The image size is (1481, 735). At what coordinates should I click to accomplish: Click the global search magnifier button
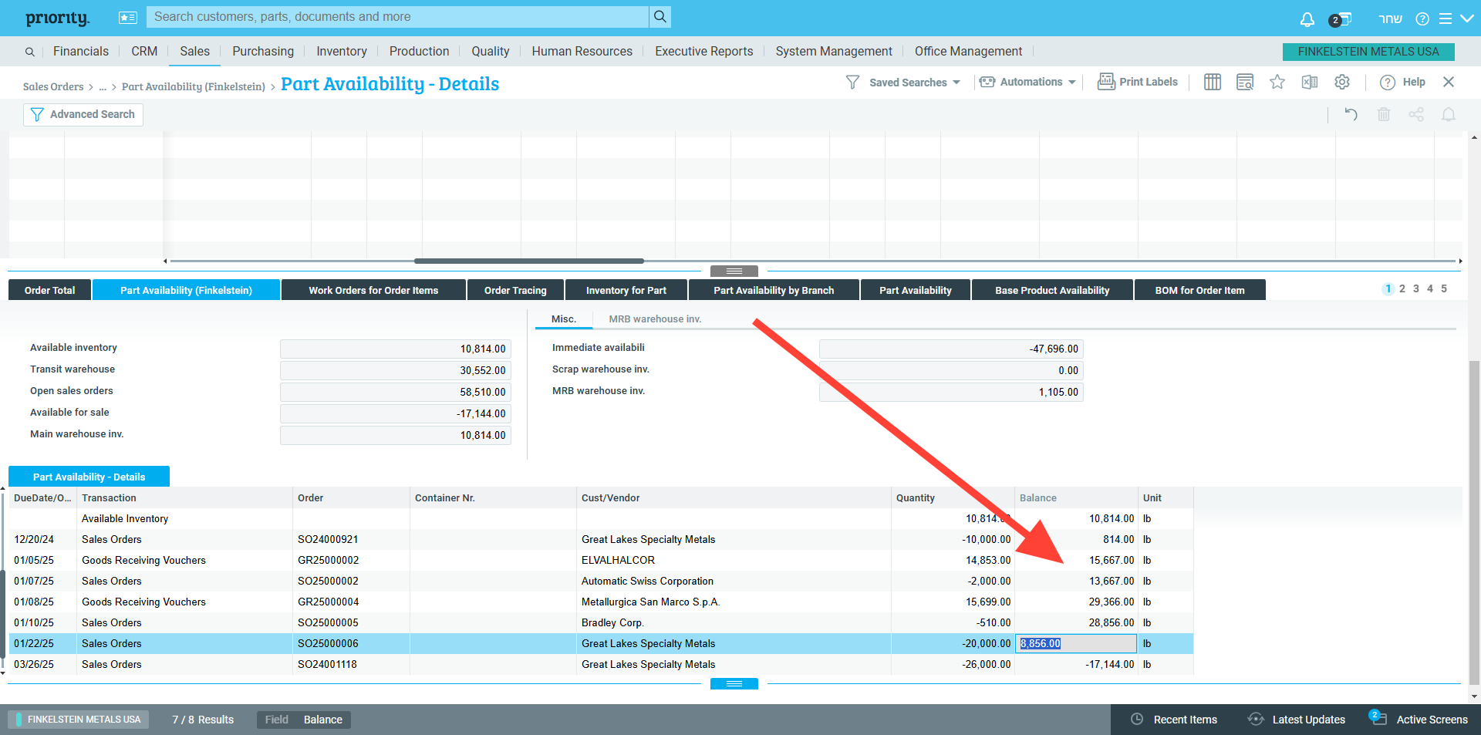click(x=660, y=17)
